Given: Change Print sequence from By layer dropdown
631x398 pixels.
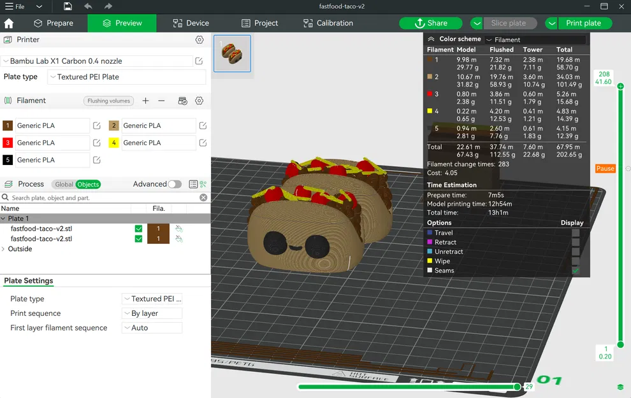Looking at the screenshot, I should coord(152,313).
